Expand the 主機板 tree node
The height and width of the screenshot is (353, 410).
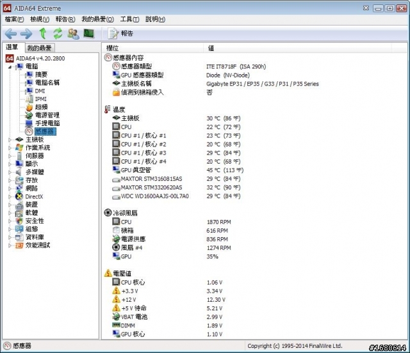(10, 139)
